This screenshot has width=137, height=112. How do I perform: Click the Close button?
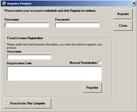pos(123,26)
